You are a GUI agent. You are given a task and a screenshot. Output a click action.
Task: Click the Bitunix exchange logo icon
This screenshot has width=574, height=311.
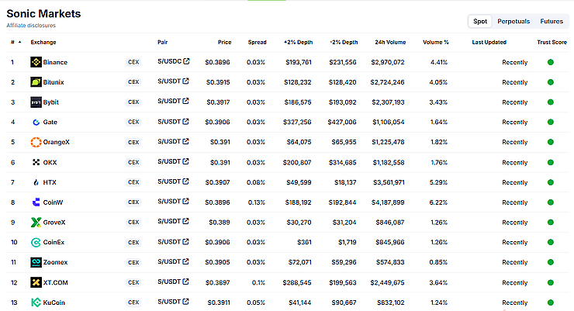[x=36, y=81]
